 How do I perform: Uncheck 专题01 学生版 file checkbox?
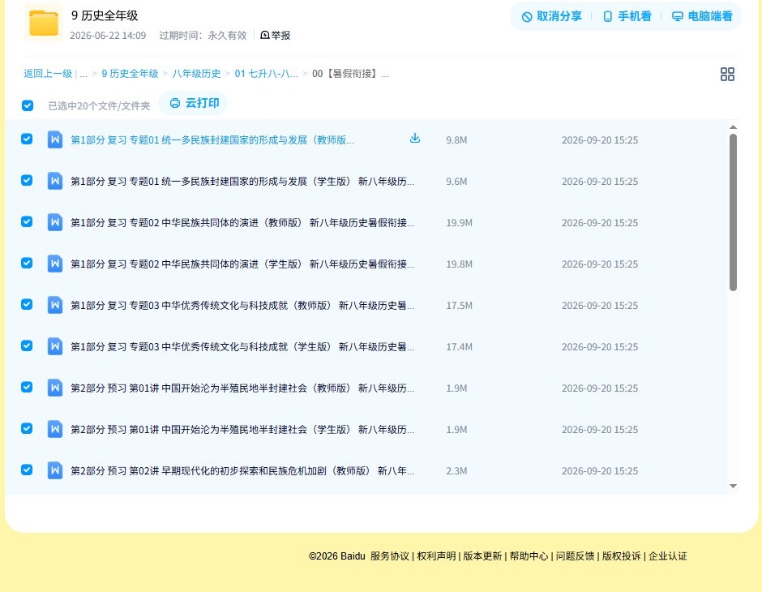[27, 180]
